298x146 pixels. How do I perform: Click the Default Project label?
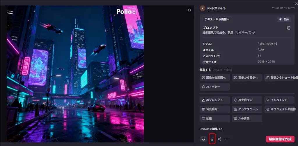point(222,70)
